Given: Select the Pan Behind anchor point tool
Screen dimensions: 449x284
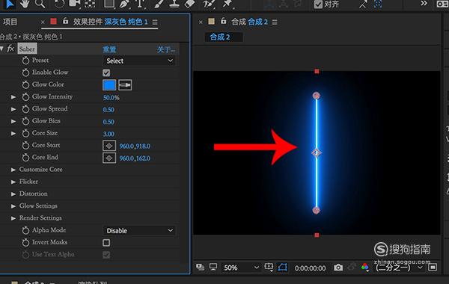Looking at the screenshot, I should [90, 4].
